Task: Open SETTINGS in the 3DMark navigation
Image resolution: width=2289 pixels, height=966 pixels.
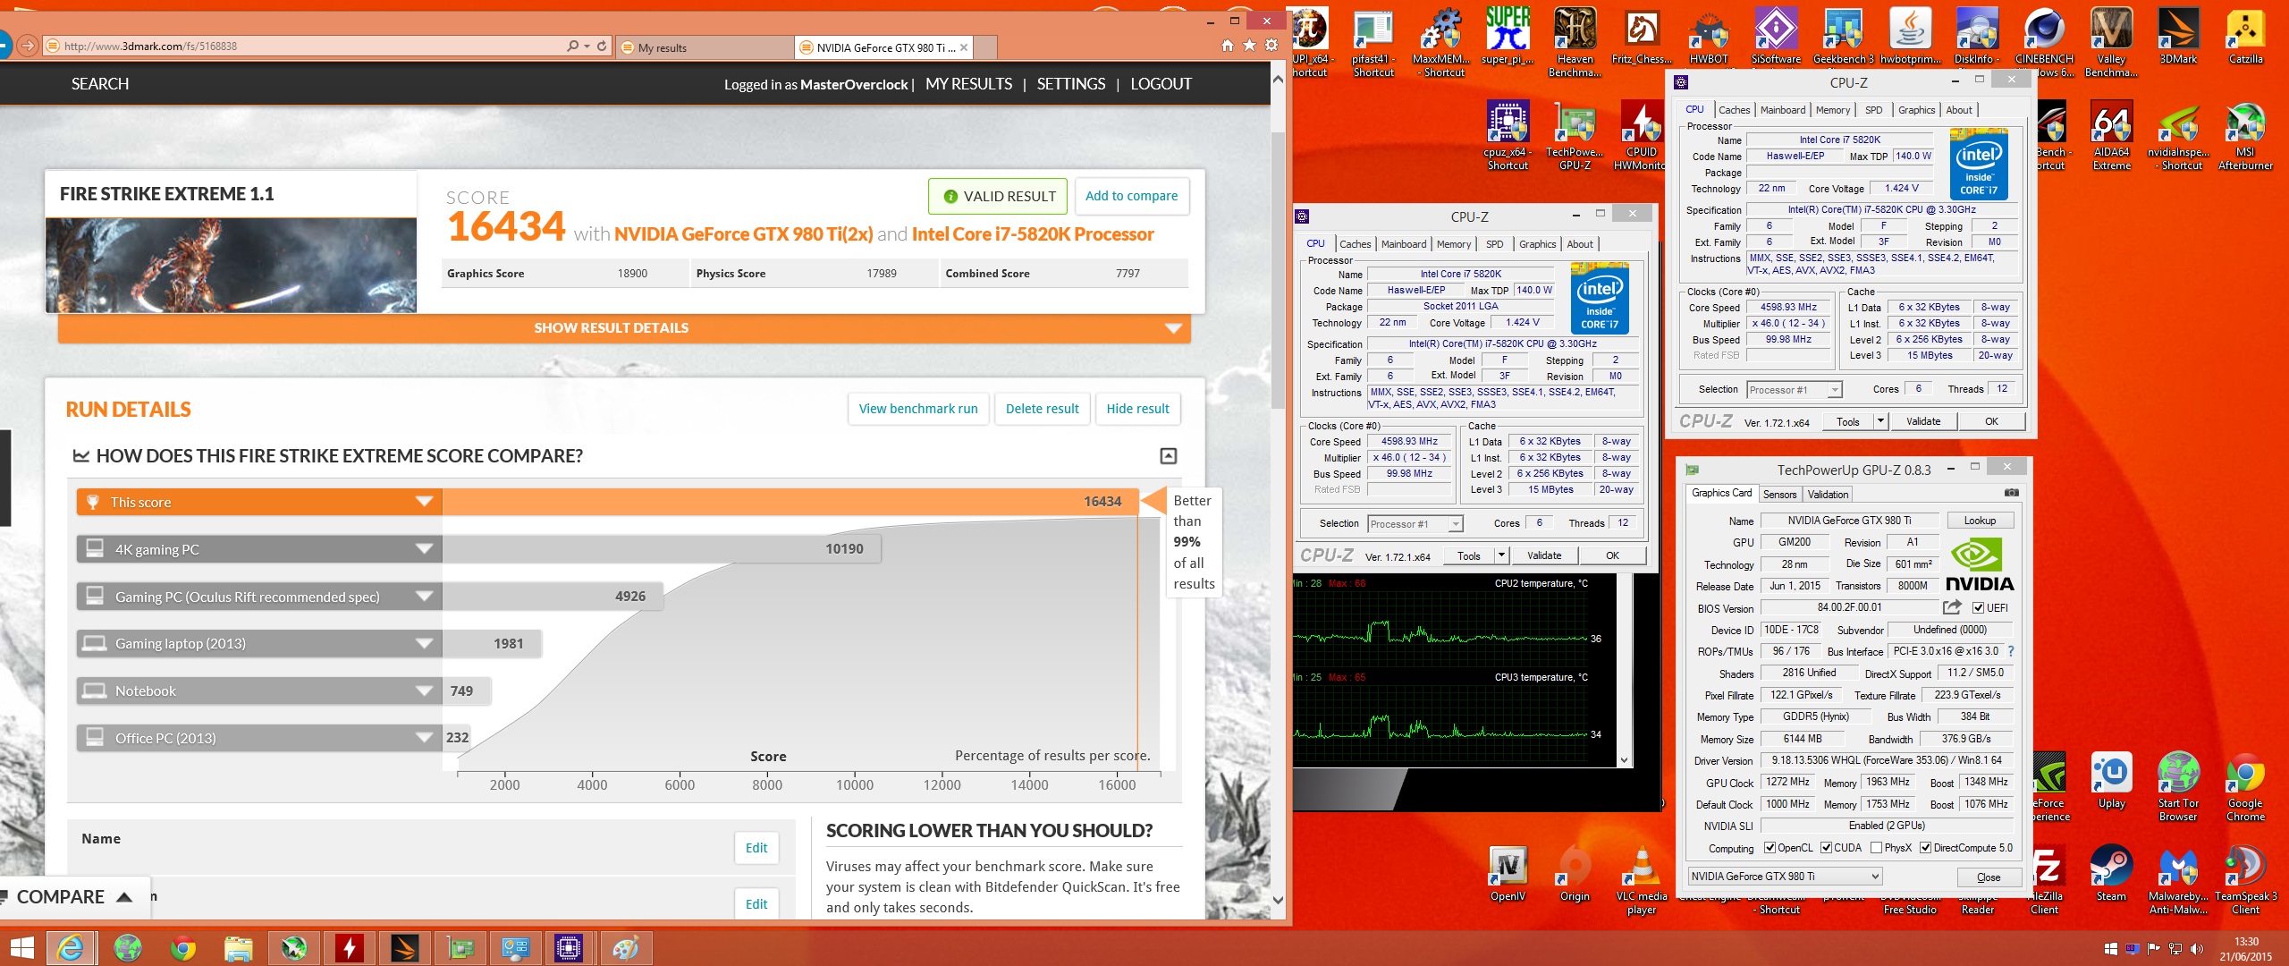Action: (1071, 84)
